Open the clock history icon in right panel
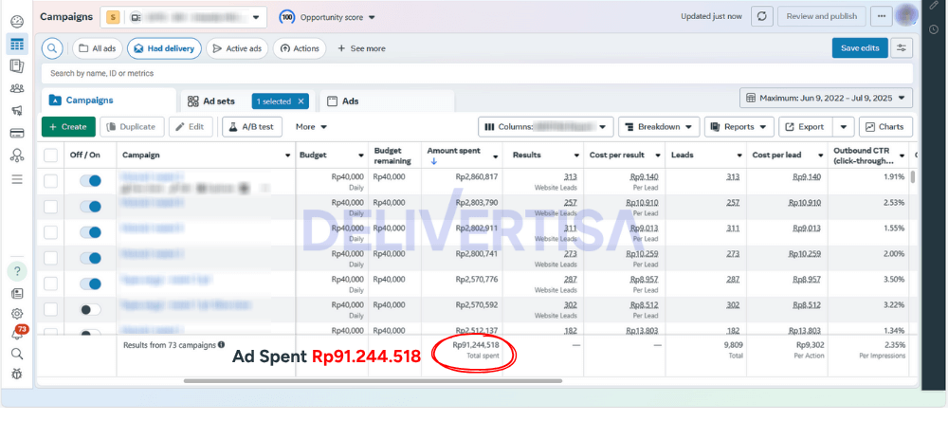 934,29
